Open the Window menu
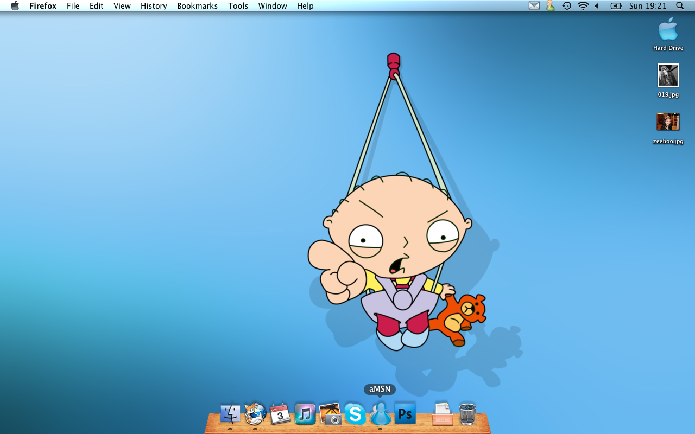Image resolution: width=695 pixels, height=434 pixels. (x=273, y=6)
